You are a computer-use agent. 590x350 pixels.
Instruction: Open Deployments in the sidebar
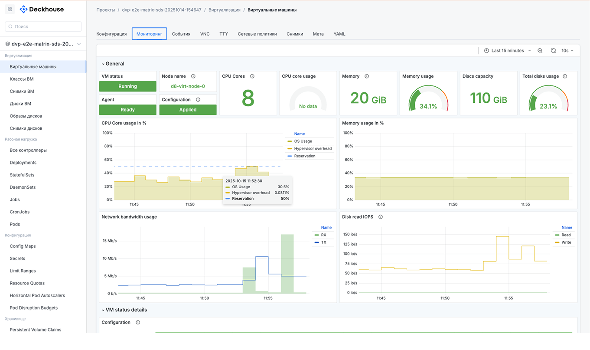click(23, 163)
